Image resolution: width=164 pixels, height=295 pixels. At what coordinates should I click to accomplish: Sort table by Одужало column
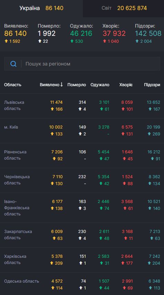[100, 85]
